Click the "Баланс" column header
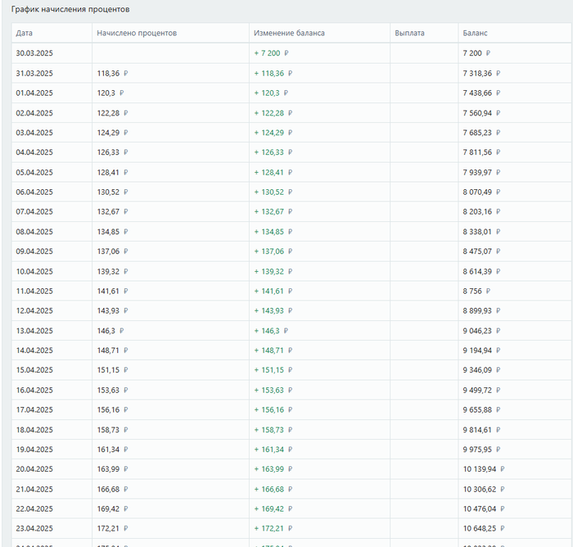573x547 pixels. 476,33
